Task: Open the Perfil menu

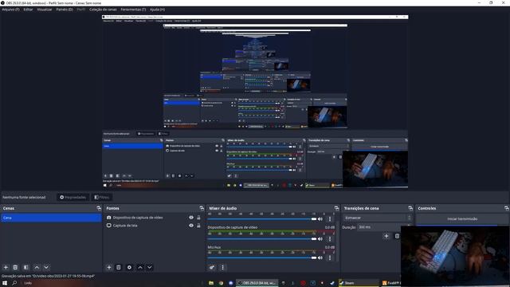Action: (x=81, y=10)
